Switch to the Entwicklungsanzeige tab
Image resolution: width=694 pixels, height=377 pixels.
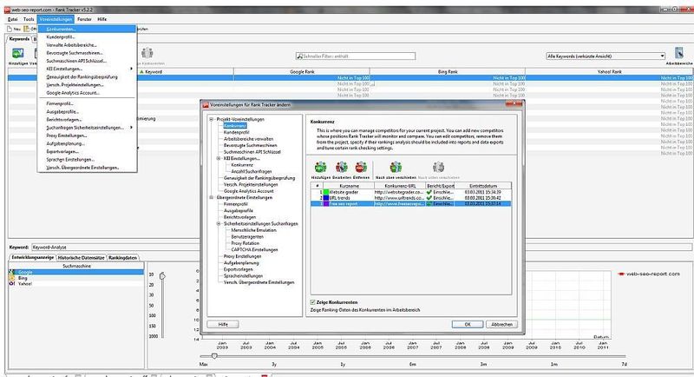pos(32,257)
